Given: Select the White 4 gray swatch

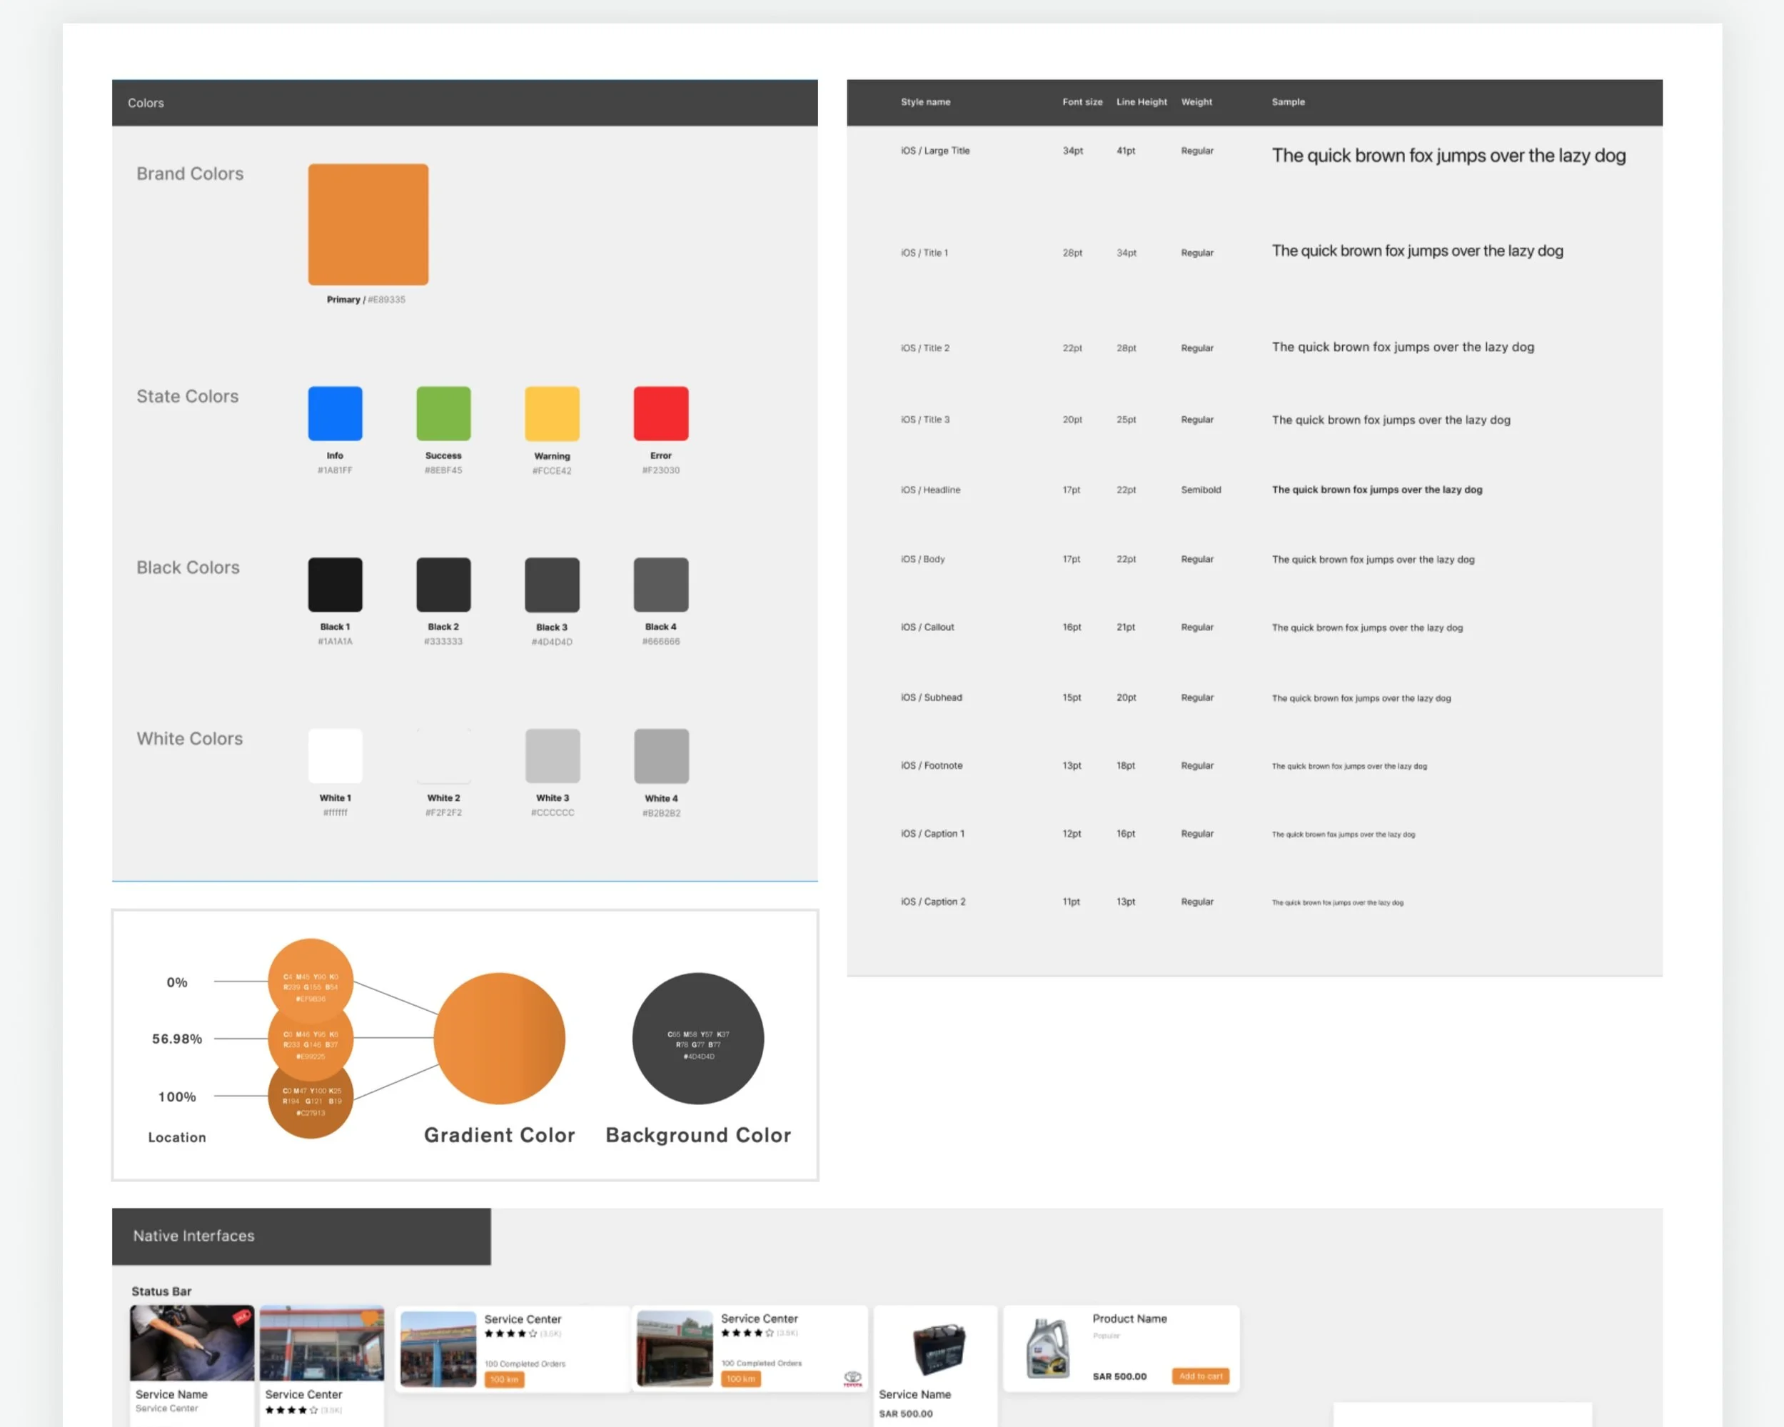Looking at the screenshot, I should [661, 755].
